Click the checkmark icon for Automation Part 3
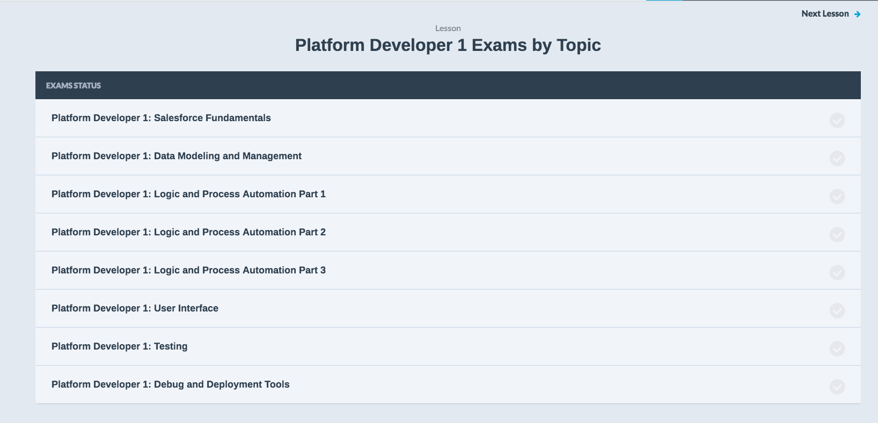This screenshot has width=878, height=423. pos(837,272)
